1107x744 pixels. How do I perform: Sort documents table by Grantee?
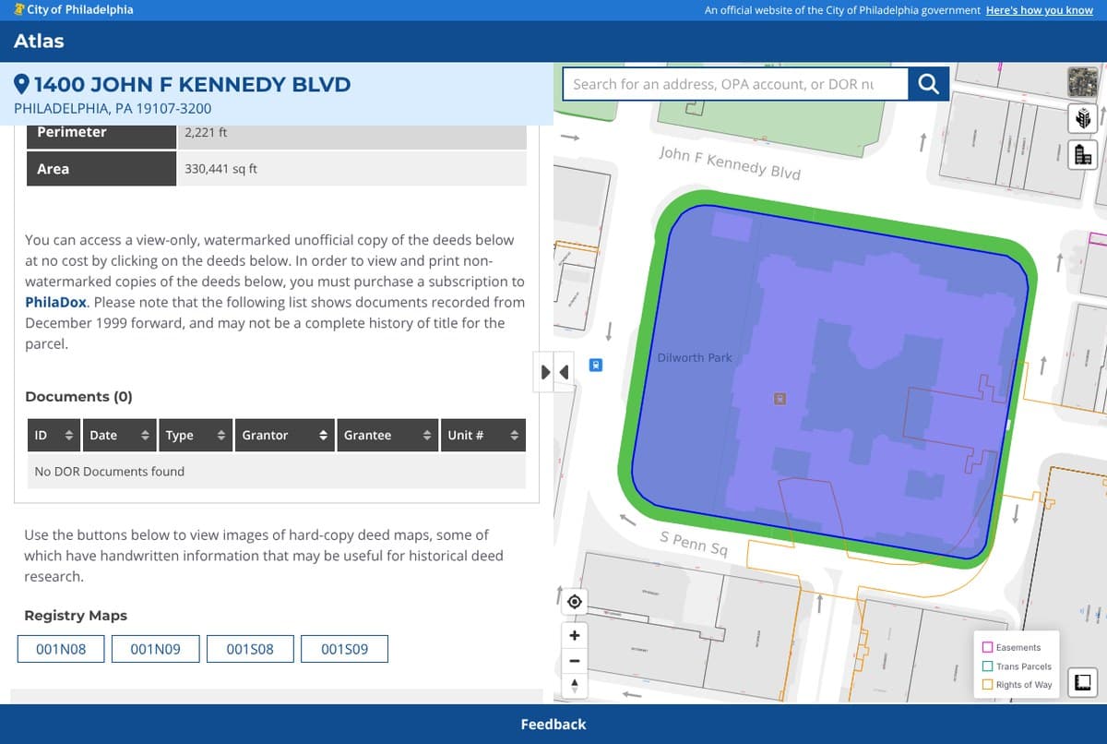point(387,435)
